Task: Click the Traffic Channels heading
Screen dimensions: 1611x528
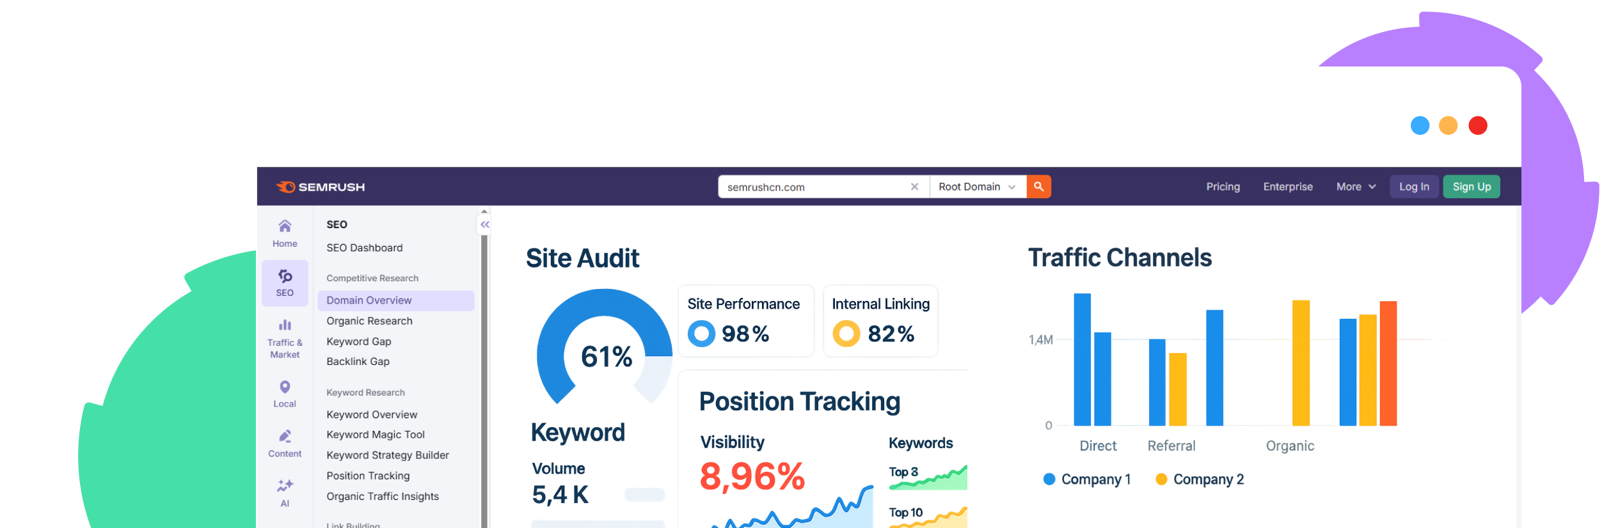Action: click(1120, 258)
